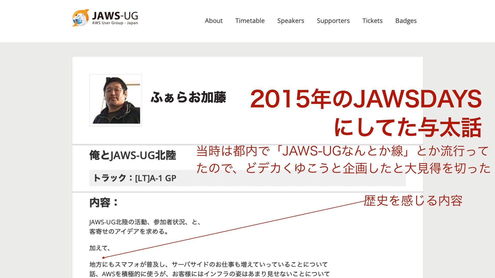Open the Tickets page link
The height and width of the screenshot is (278, 495).
tap(372, 21)
